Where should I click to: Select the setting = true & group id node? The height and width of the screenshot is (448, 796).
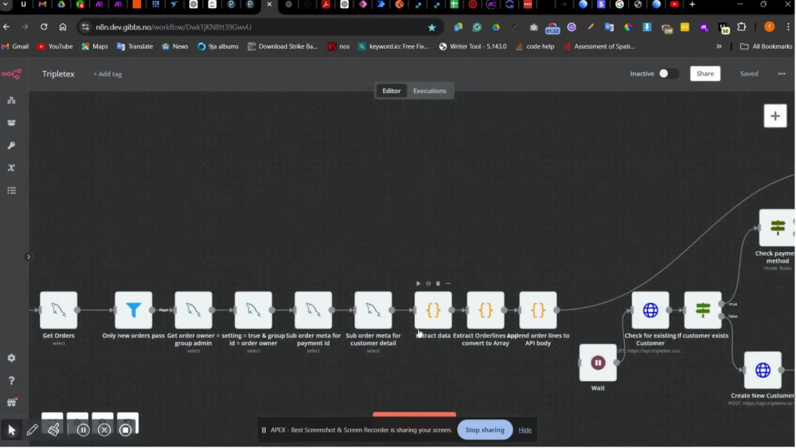coord(253,310)
